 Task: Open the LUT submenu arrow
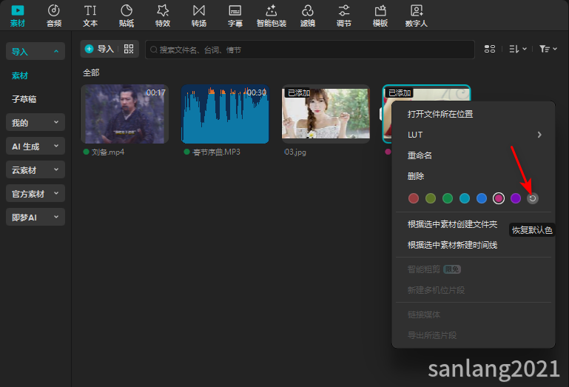coord(539,135)
